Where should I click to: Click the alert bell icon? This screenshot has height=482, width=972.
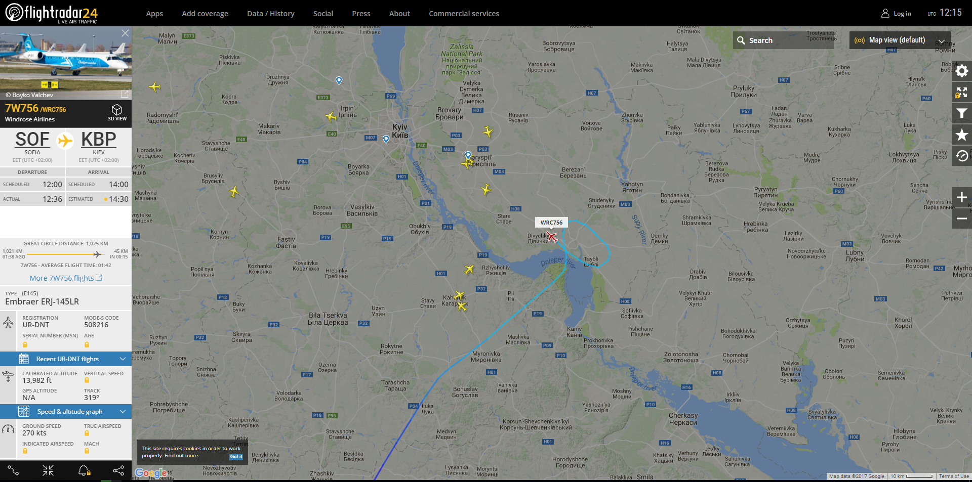point(84,471)
